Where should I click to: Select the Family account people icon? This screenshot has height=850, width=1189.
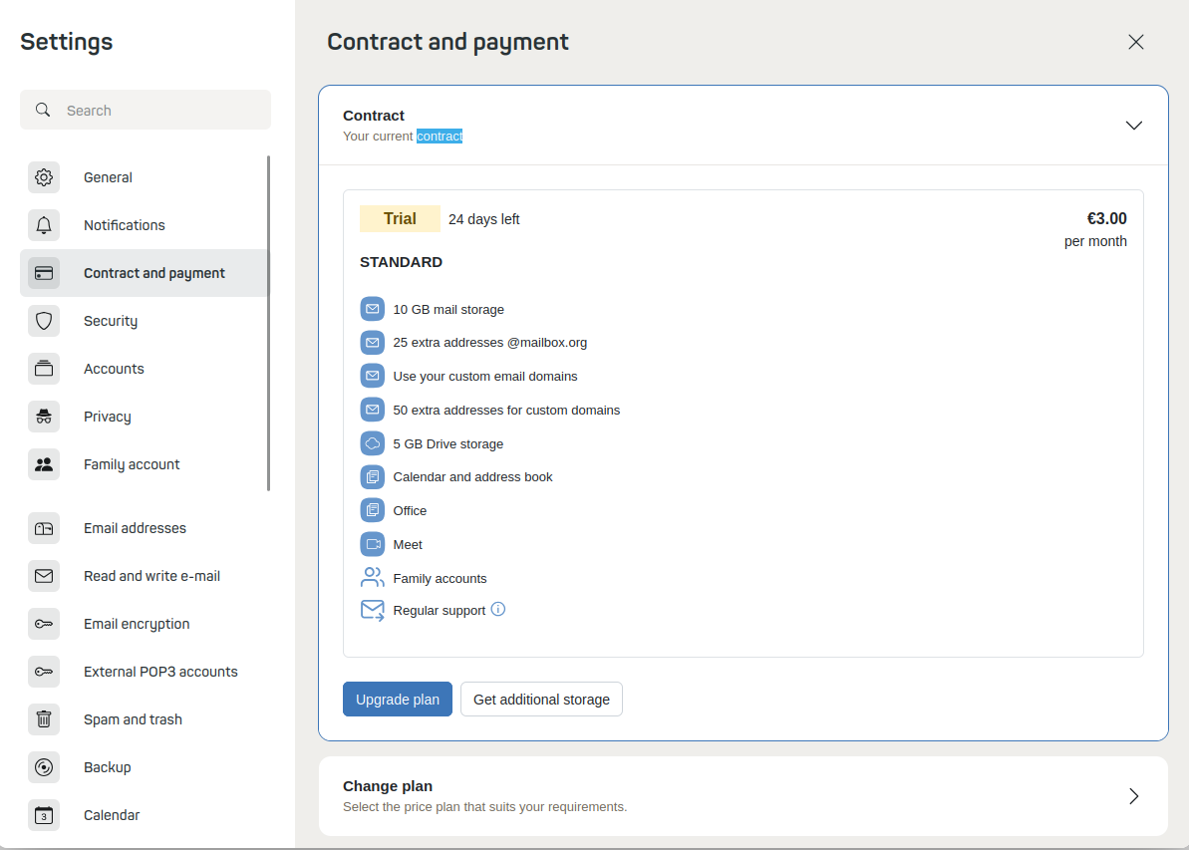click(x=44, y=464)
